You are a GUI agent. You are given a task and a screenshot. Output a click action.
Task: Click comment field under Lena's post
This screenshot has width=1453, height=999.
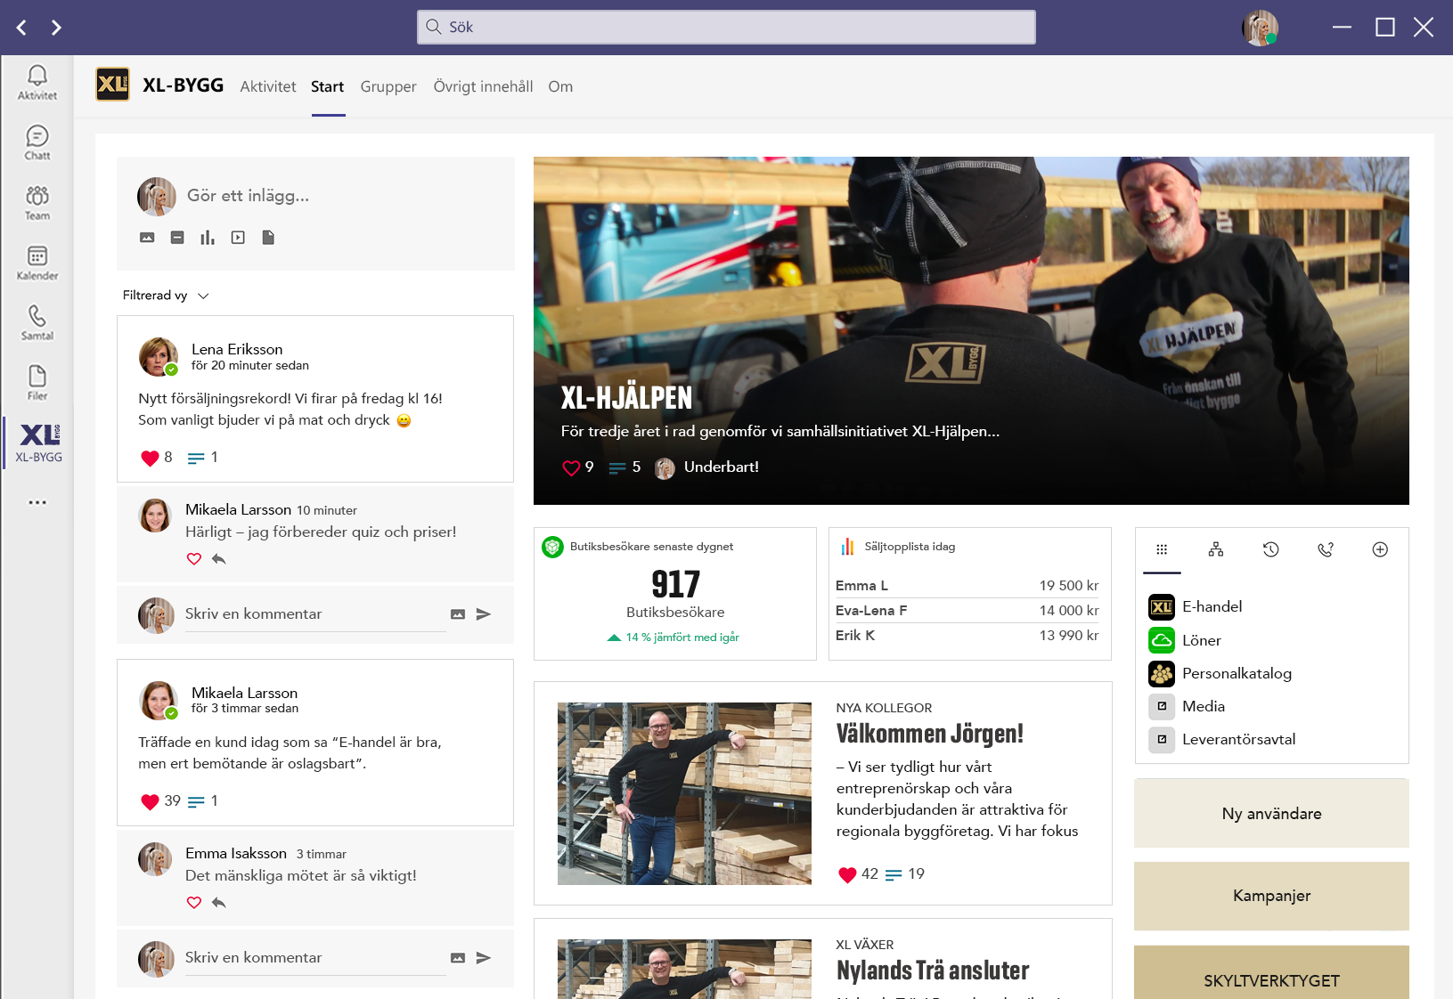pyautogui.click(x=315, y=614)
